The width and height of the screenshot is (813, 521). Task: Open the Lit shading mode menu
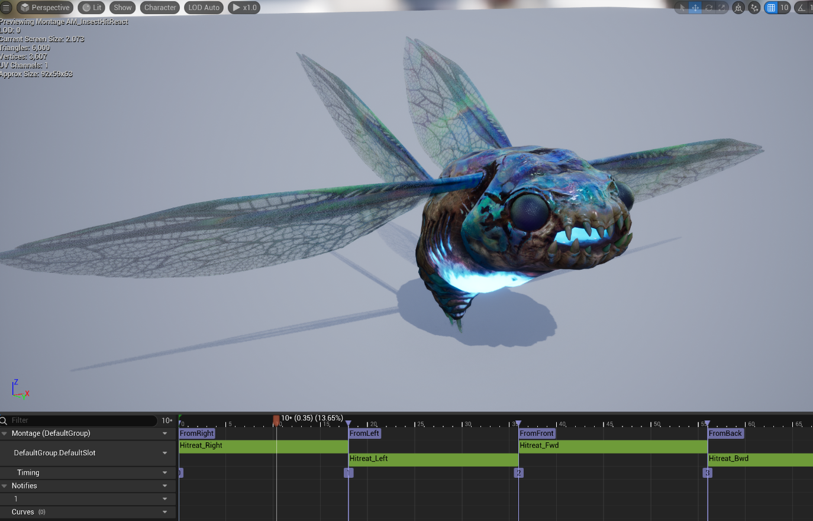coord(92,8)
